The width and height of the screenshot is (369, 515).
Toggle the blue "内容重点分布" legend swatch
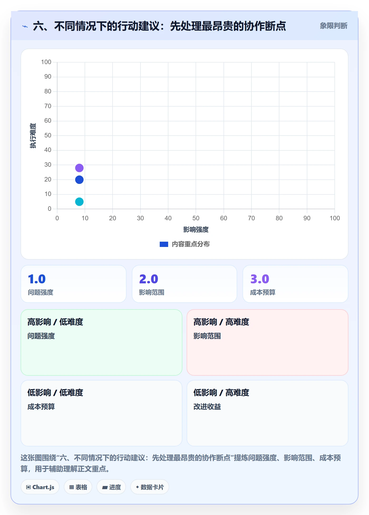pyautogui.click(x=164, y=244)
